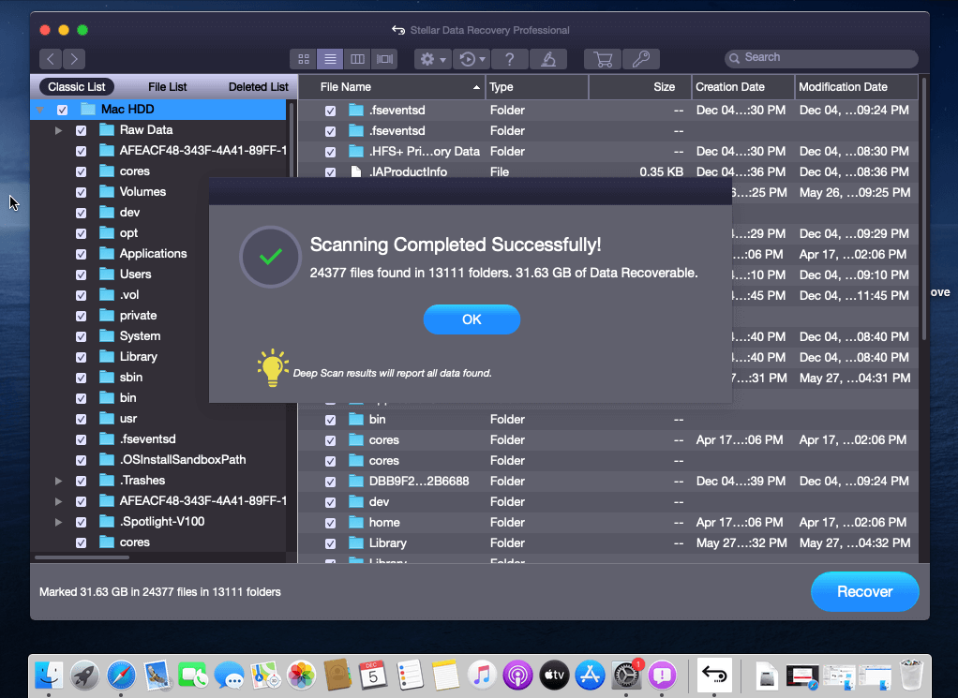Click the usr folder icon in tree

pyautogui.click(x=107, y=418)
